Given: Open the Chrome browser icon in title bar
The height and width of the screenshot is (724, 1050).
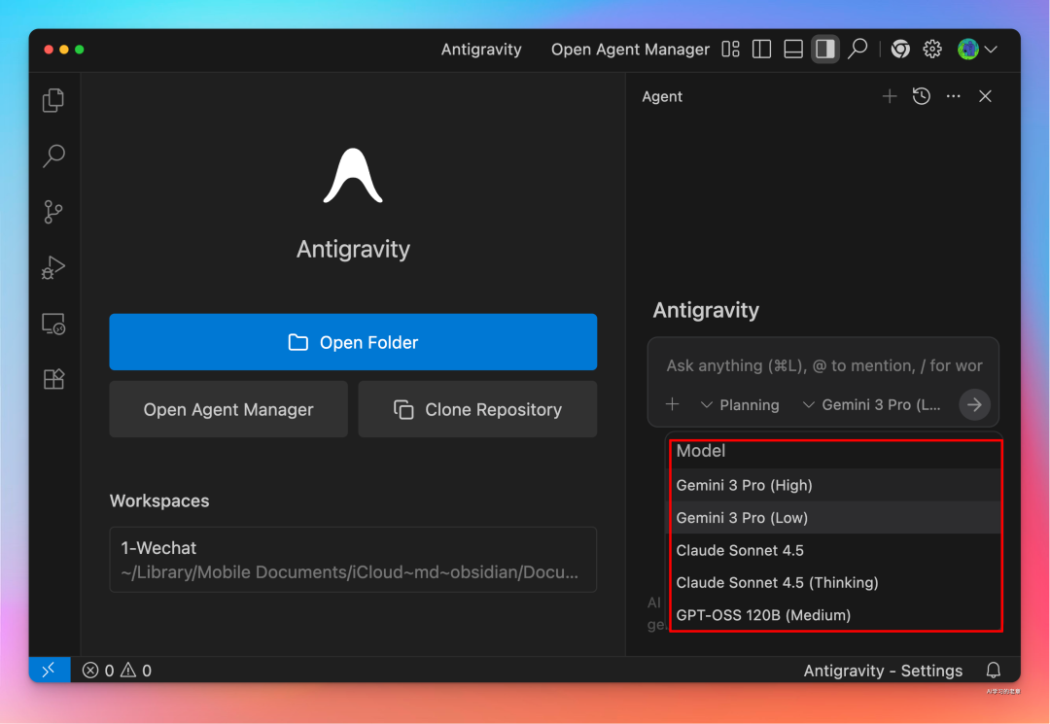Looking at the screenshot, I should [x=900, y=49].
